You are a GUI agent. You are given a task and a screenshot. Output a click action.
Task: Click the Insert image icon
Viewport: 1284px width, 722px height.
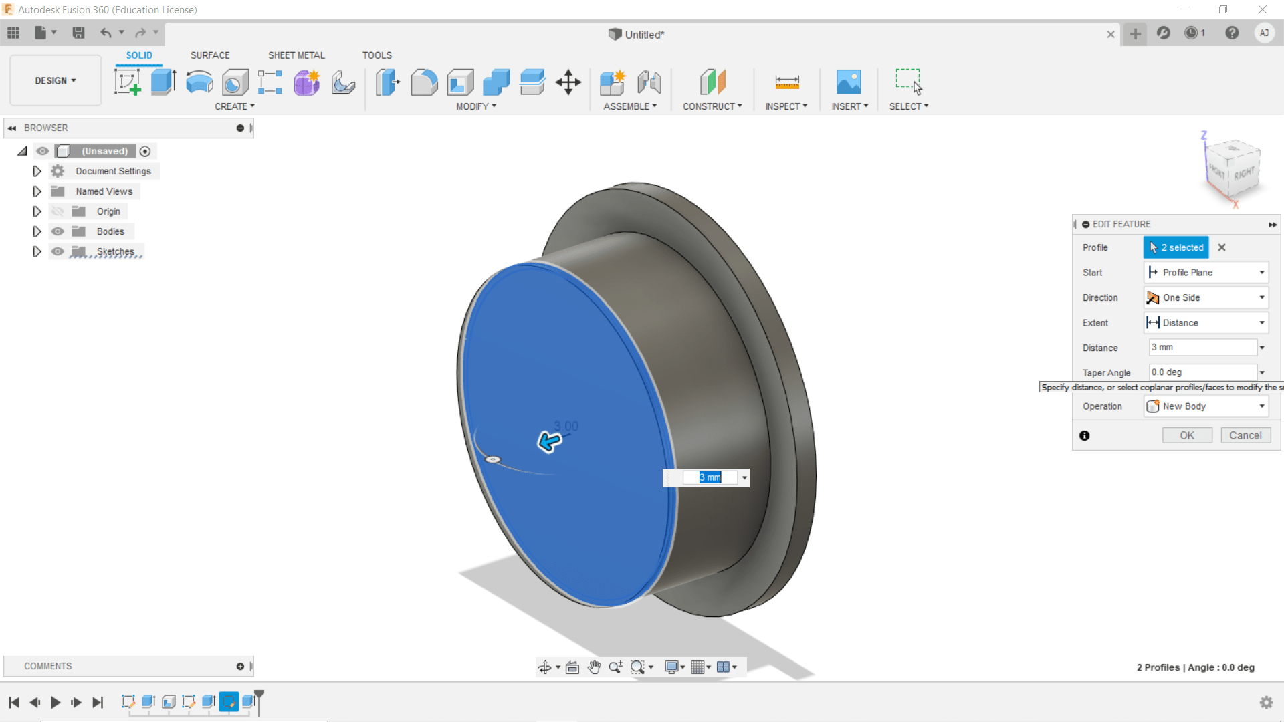[x=849, y=82]
